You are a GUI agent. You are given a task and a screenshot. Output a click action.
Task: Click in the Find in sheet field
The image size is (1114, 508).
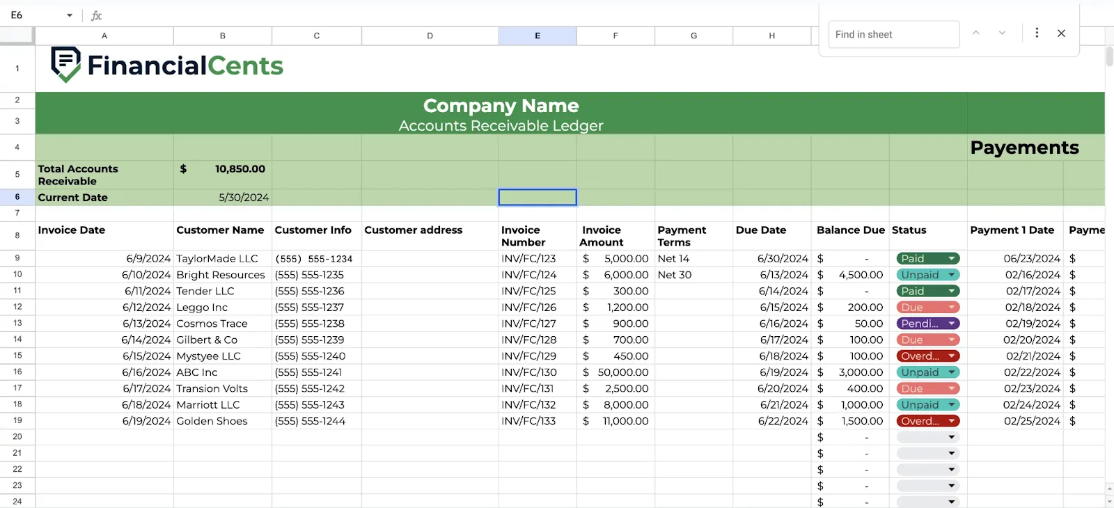tap(893, 34)
